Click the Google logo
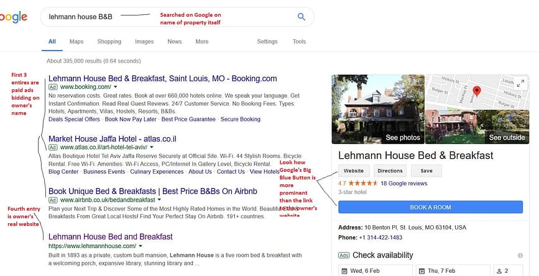Viewport: 539px width, 276px height. point(14,17)
